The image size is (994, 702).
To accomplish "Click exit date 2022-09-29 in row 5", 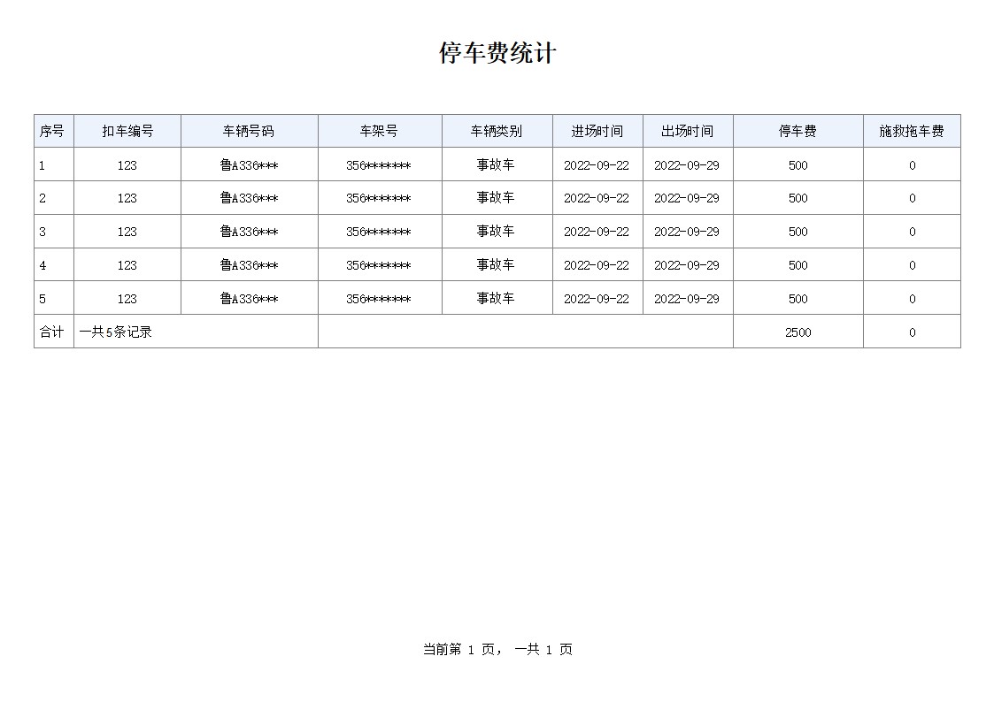I will pos(687,300).
